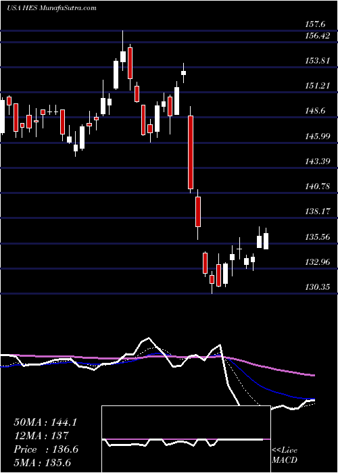Click the 151.21 price level label

pos(318,86)
